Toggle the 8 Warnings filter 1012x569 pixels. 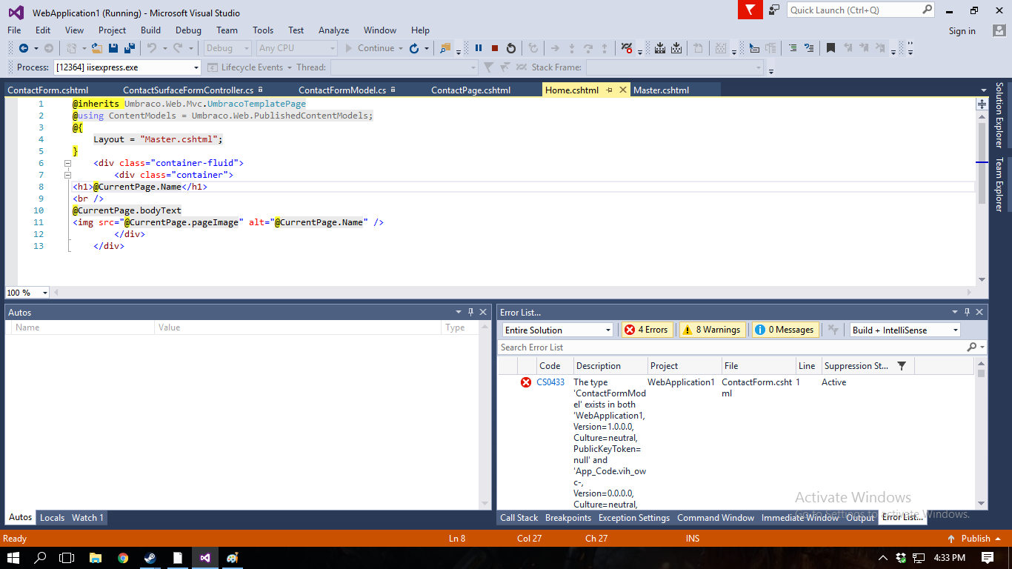pyautogui.click(x=711, y=330)
